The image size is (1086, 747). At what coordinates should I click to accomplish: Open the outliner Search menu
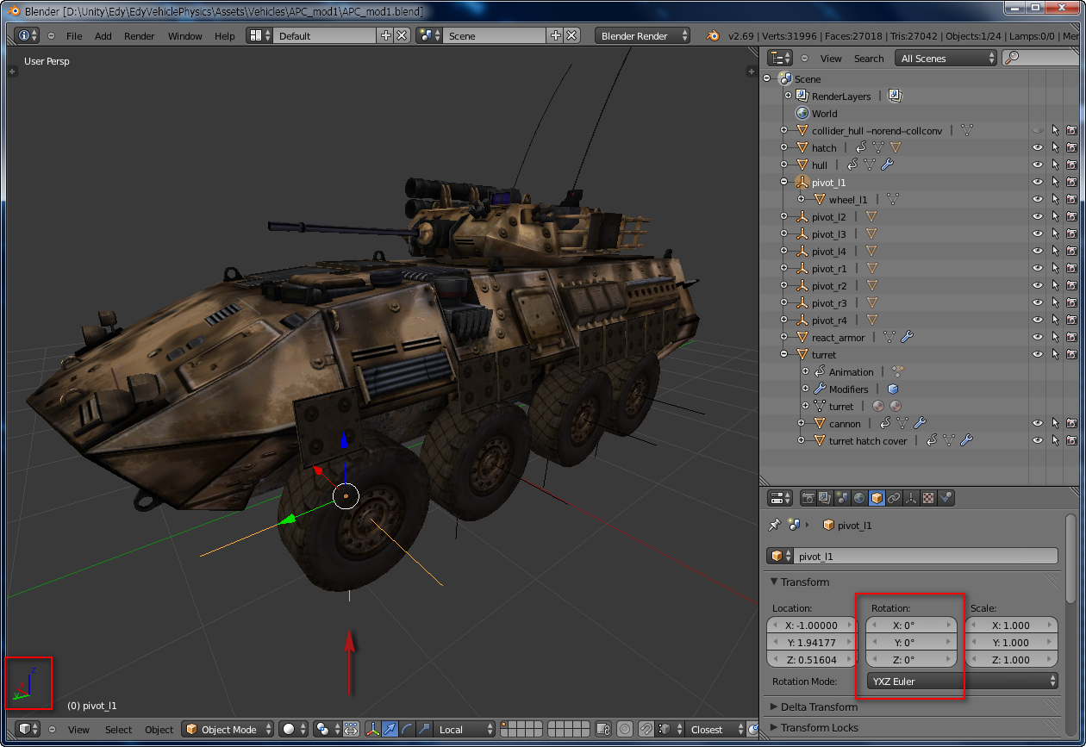869,59
